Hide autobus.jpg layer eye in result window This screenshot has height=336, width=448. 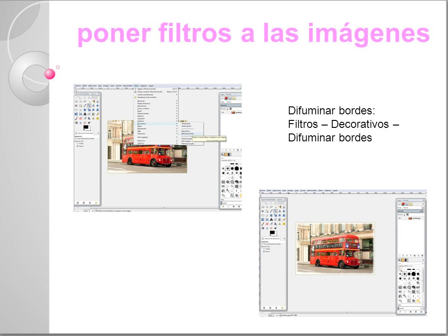(400, 218)
